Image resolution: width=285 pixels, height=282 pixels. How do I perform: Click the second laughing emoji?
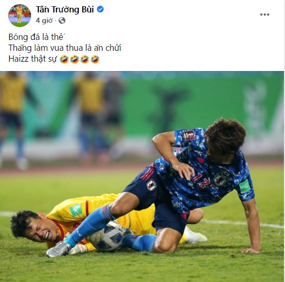coord(75,59)
